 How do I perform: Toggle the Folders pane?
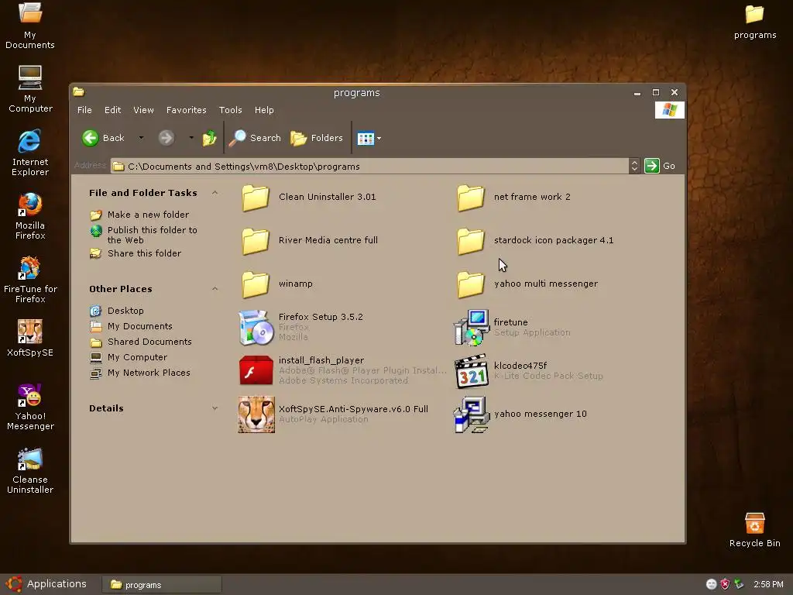[x=317, y=138]
